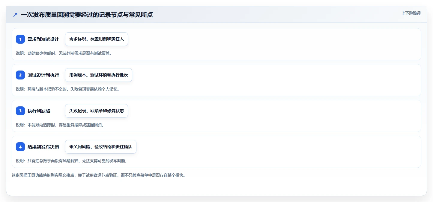The image size is (433, 202).
Task: Click the arrow icon beside the panel title
Action: (x=15, y=15)
